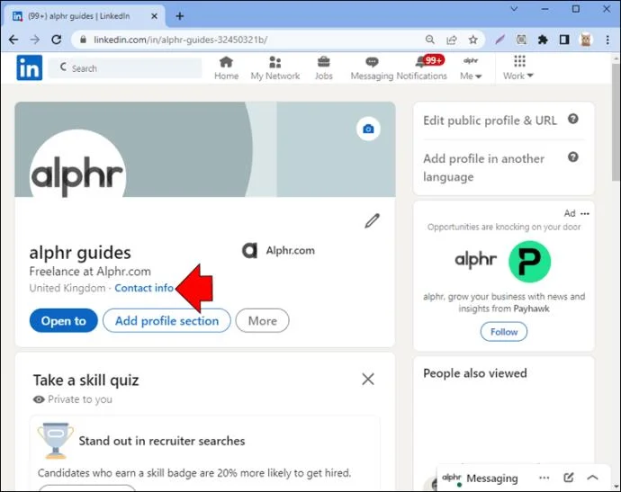Bookmark page with star icon
The height and width of the screenshot is (492, 621).
click(472, 40)
